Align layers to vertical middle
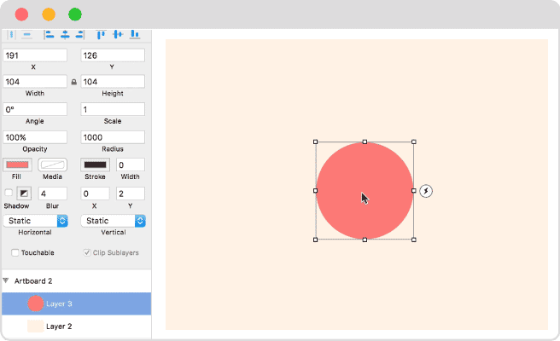Screen dimensions: 560x341 point(118,35)
